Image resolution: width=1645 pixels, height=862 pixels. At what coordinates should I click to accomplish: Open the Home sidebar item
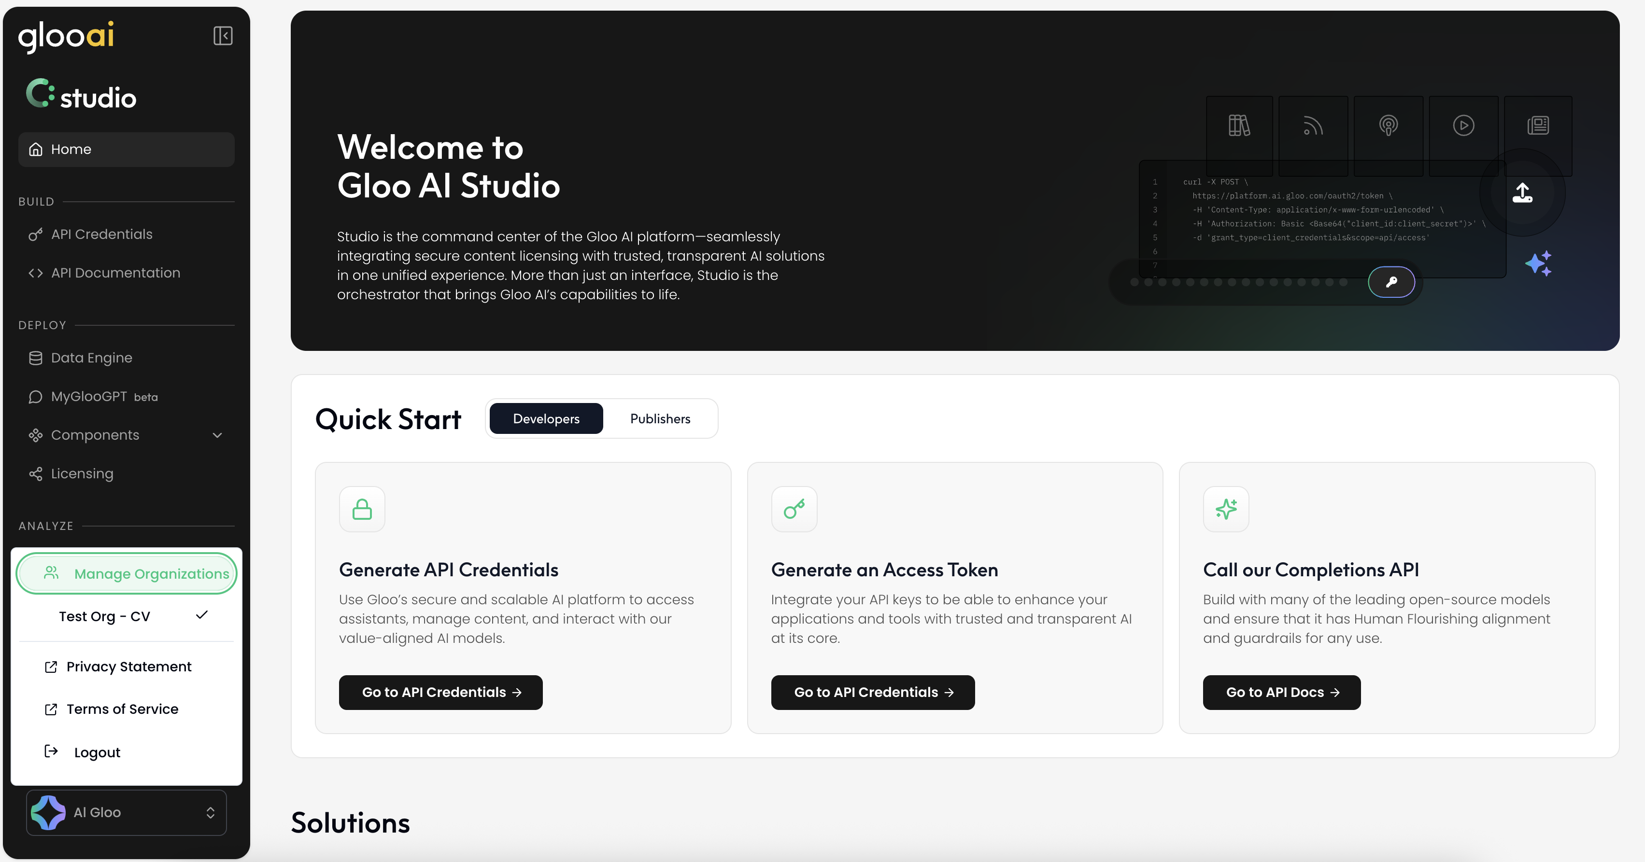[127, 149]
